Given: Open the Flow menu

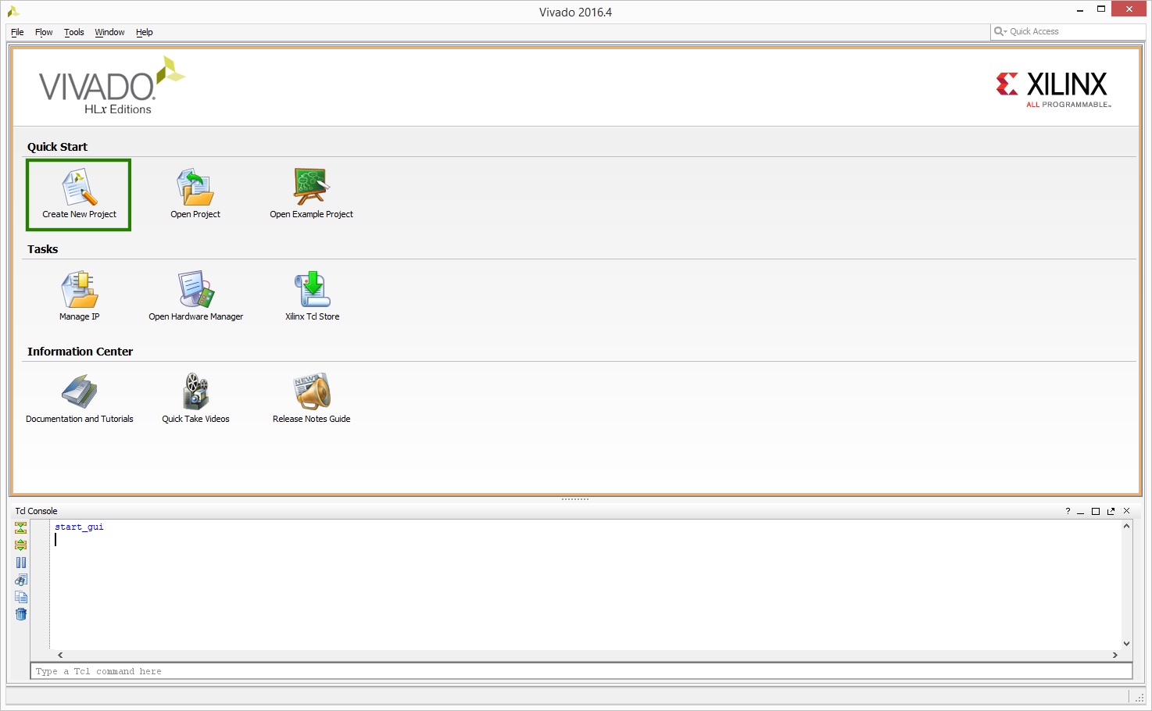Looking at the screenshot, I should [x=44, y=32].
